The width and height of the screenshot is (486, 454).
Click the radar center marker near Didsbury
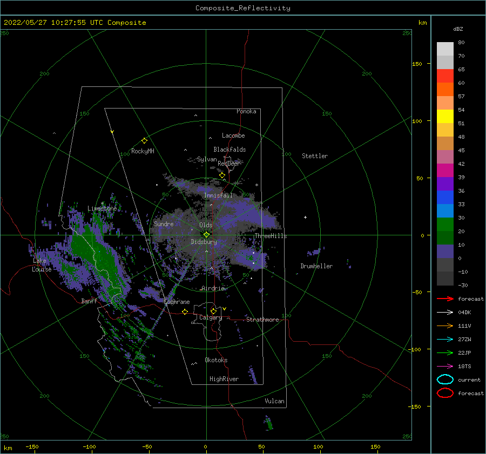click(x=206, y=235)
